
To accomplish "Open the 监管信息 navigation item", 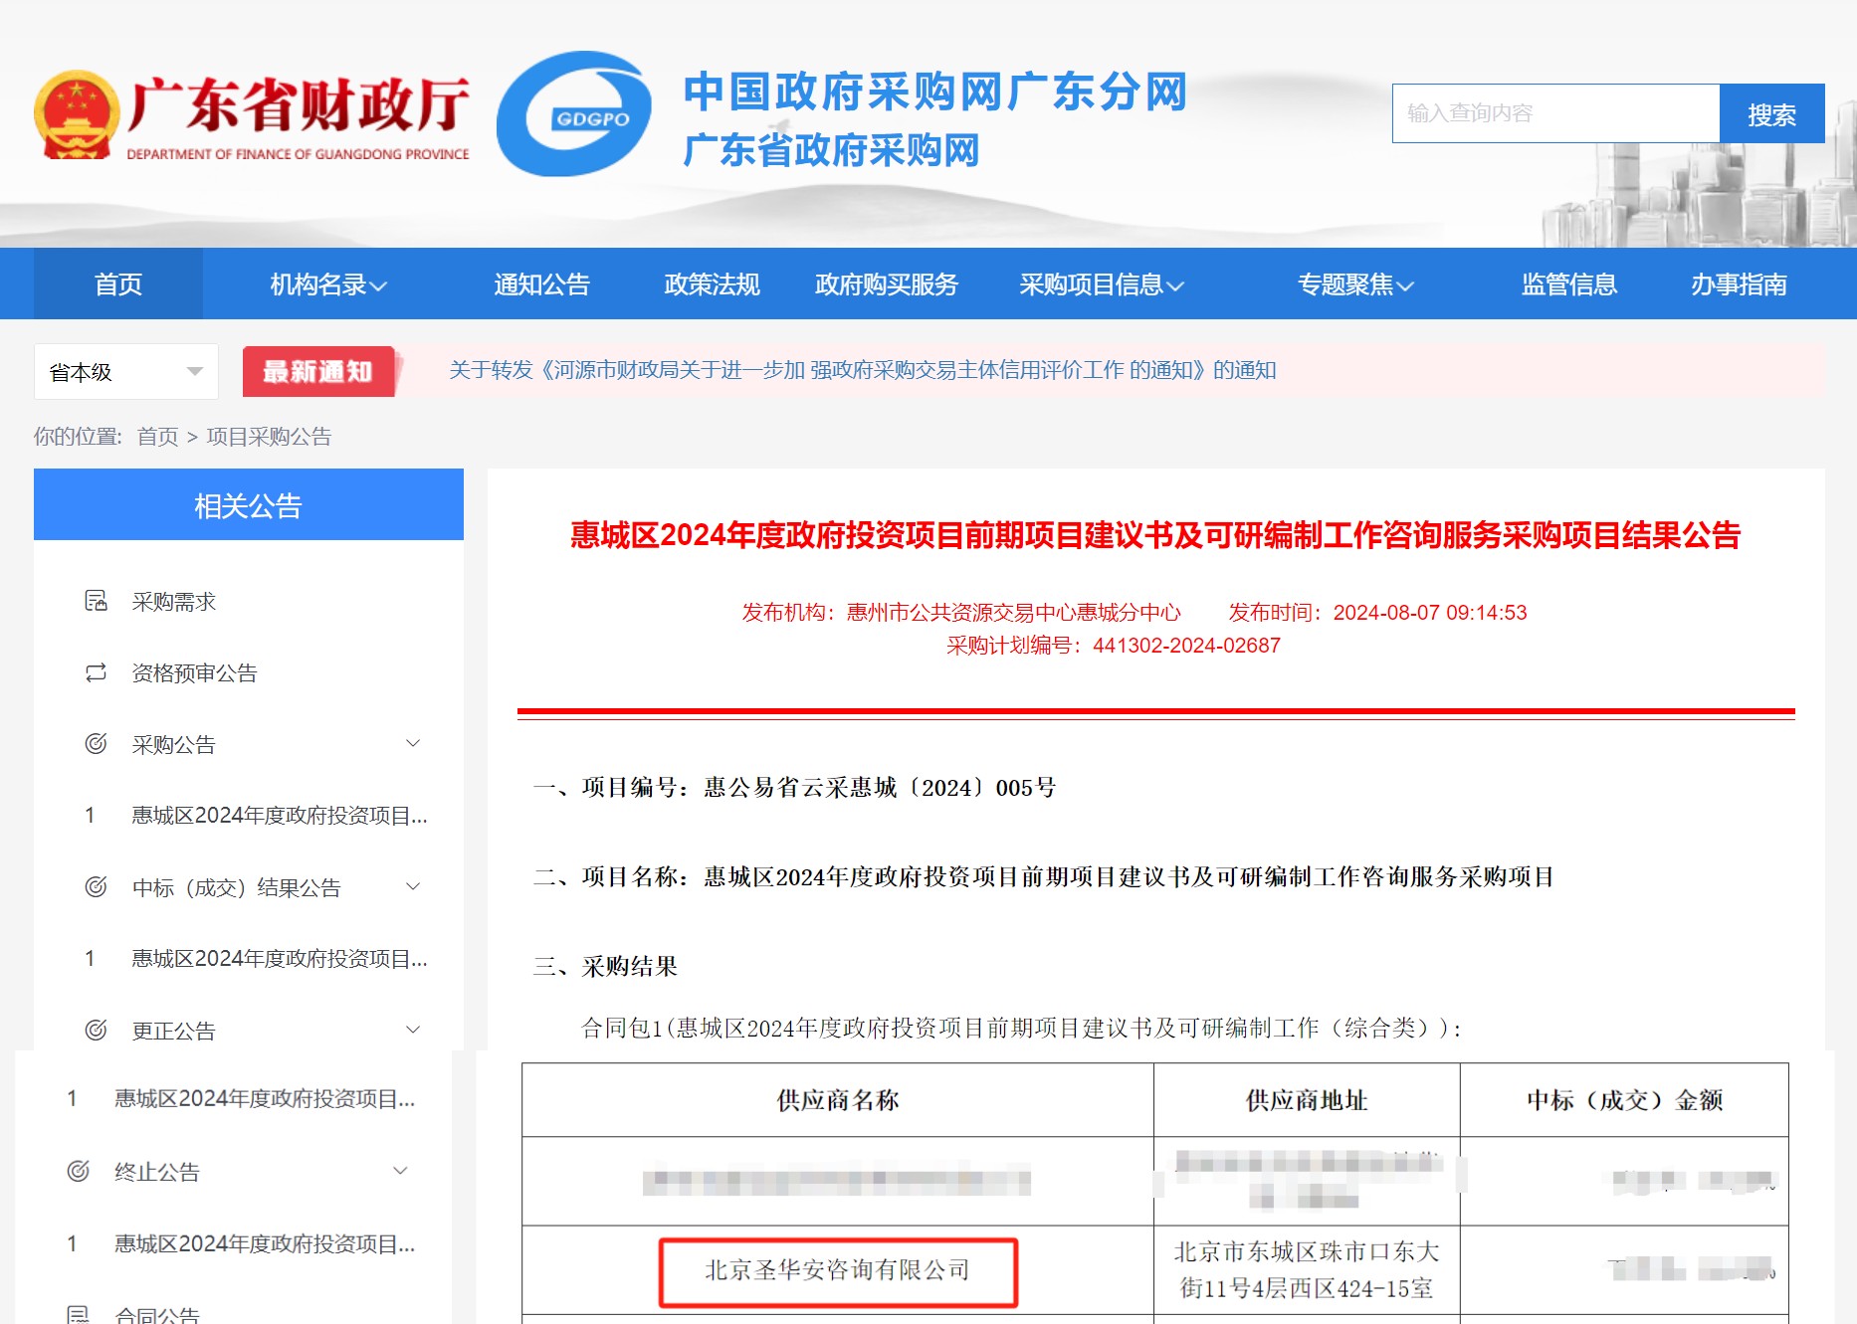I will (x=1569, y=284).
